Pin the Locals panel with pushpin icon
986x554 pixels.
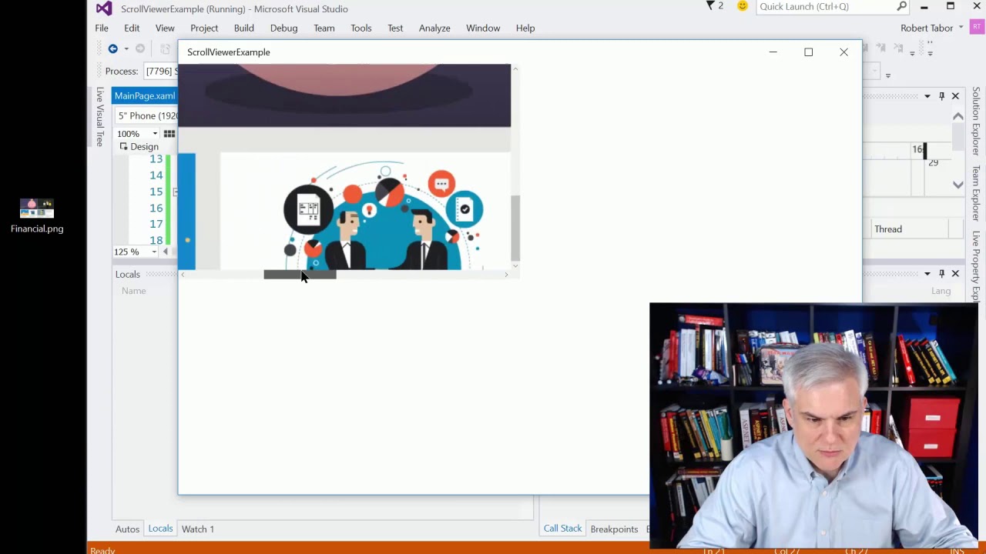tap(941, 274)
